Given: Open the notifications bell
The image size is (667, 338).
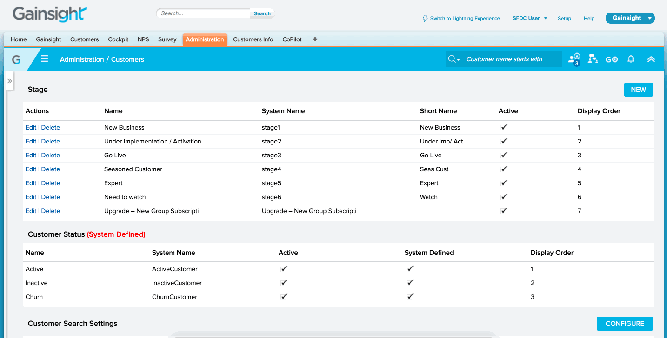Looking at the screenshot, I should coord(631,59).
